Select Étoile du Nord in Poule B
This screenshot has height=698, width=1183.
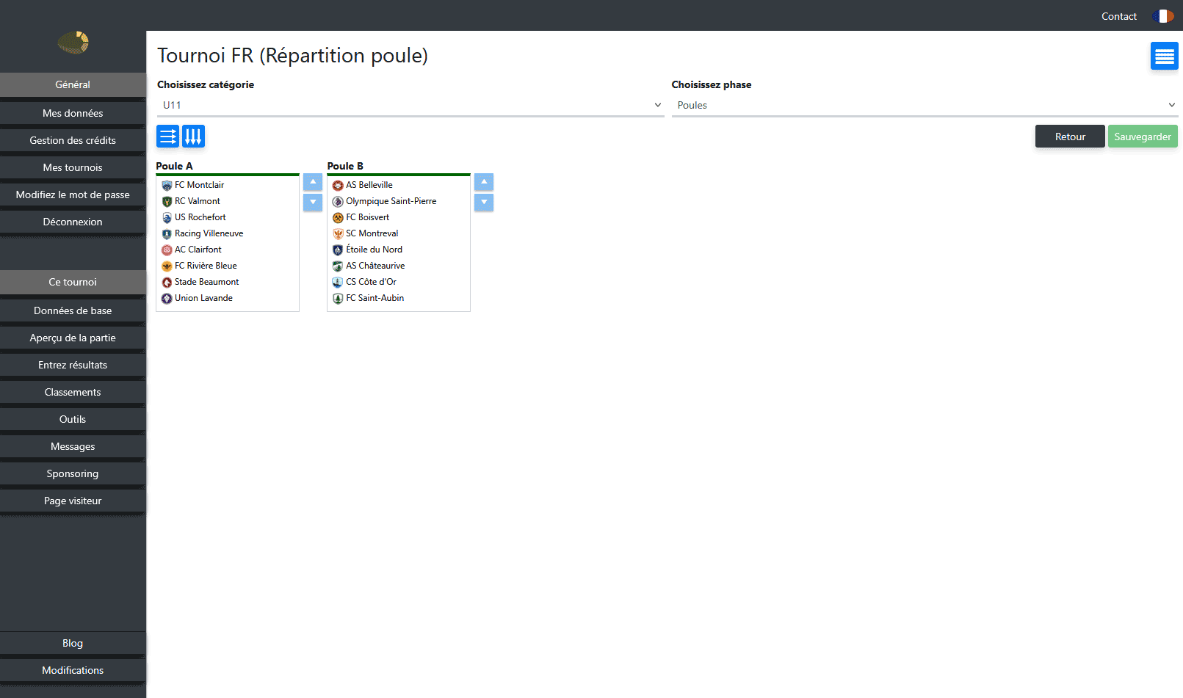(399, 250)
